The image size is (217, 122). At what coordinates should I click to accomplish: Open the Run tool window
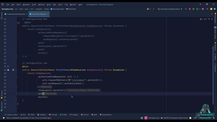(23, 115)
